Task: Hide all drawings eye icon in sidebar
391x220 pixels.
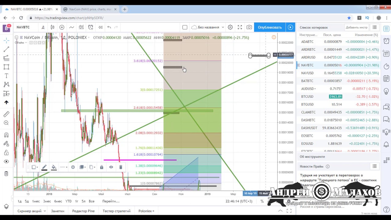Action: click(x=6, y=161)
